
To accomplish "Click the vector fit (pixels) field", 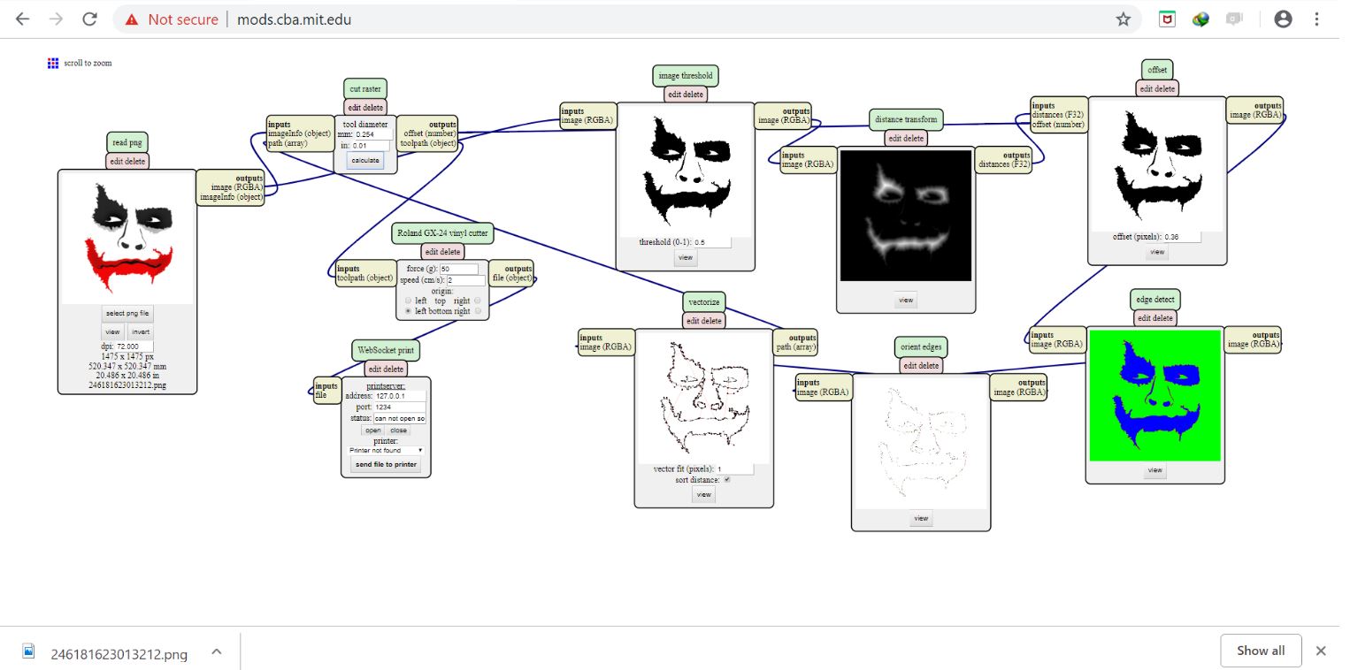I will click(x=735, y=468).
